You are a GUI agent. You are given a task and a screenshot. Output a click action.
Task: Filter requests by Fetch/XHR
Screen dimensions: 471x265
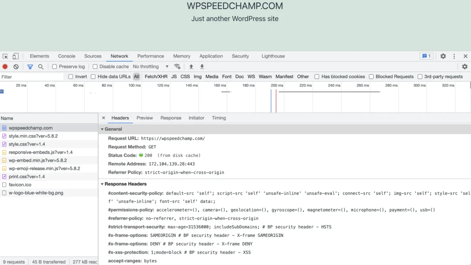[x=156, y=77]
